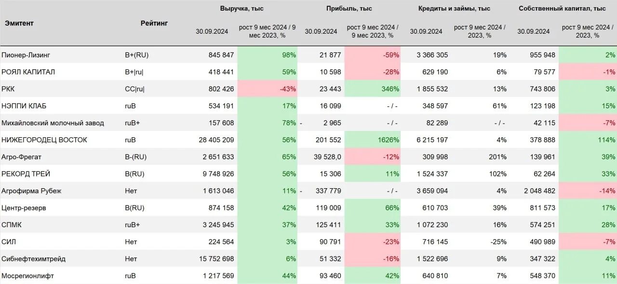Select revenue value 3 245 945
Screen dimensions: 617x284
coord(218,225)
